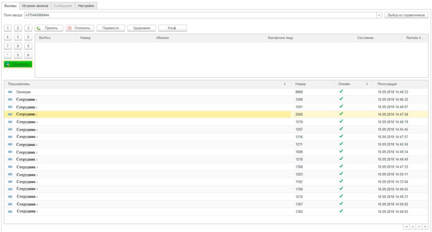Screen dimensions: 432x232
Task: Click online checkmark for number 8888
Action: 341,91
